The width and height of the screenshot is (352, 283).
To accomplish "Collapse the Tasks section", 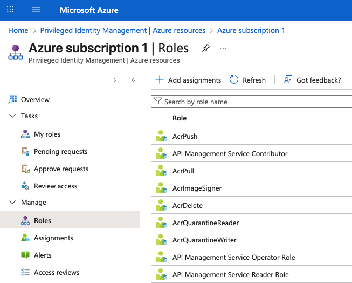I will (x=12, y=116).
